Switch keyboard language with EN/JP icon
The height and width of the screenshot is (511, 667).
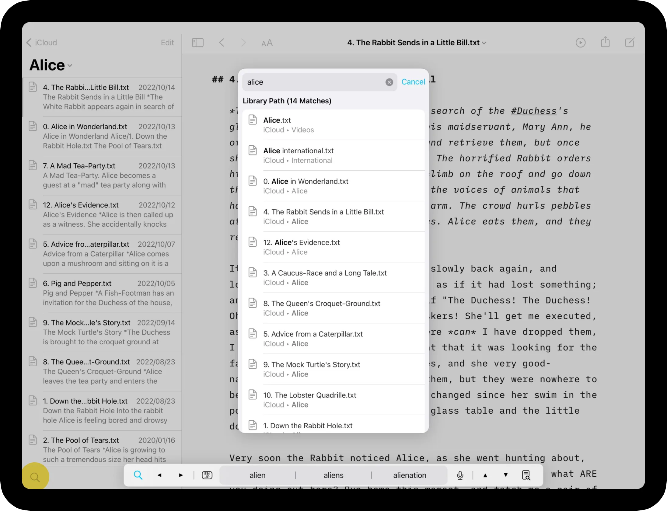click(207, 475)
